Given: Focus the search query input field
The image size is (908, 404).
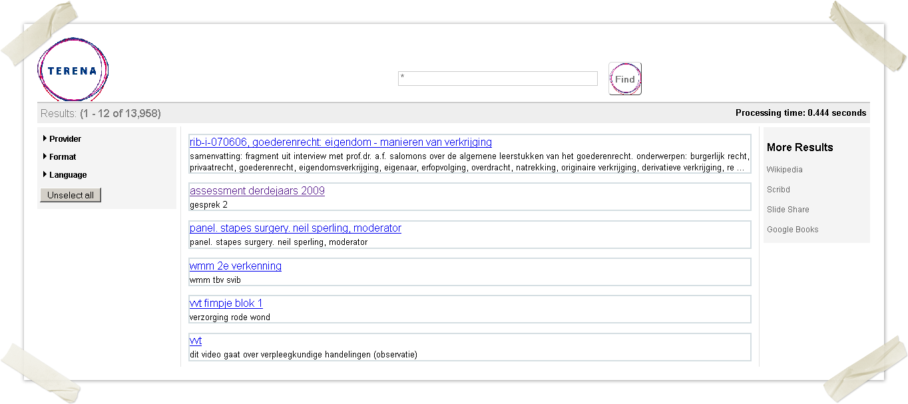Looking at the screenshot, I should [497, 79].
